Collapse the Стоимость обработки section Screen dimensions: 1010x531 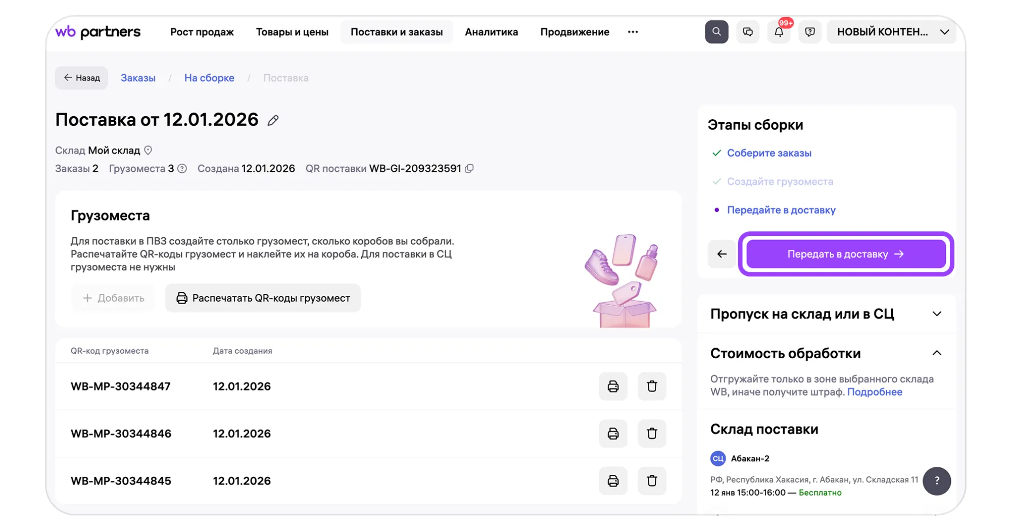(x=936, y=353)
